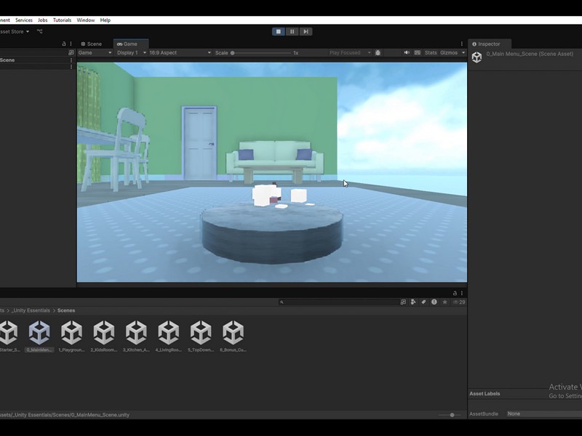Viewport: 582px width, 436px height.
Task: Open the Gizmos dropdown arrow
Action: pyautogui.click(x=463, y=53)
